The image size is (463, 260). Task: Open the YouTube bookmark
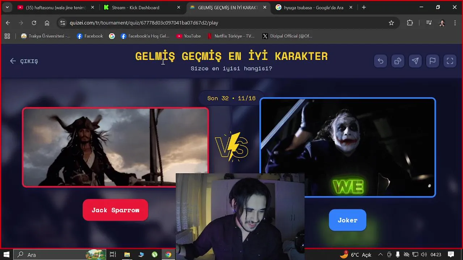point(188,36)
